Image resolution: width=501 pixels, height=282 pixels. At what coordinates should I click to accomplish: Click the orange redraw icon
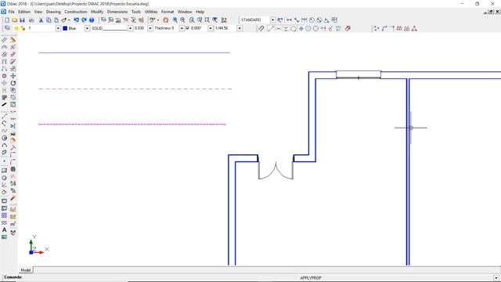tap(165, 20)
